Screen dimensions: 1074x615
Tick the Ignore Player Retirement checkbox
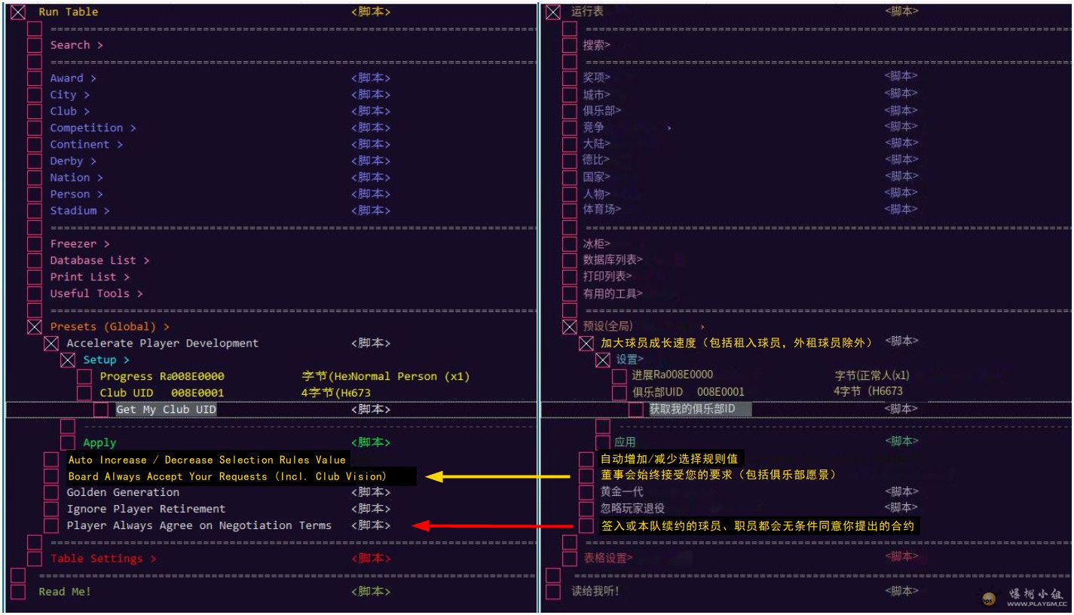[x=51, y=509]
